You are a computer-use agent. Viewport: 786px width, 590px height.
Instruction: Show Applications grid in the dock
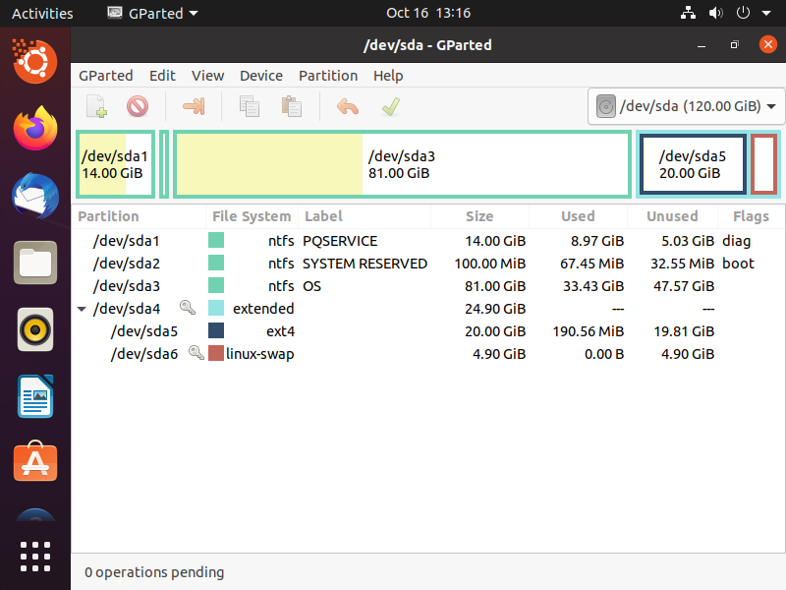click(x=35, y=557)
